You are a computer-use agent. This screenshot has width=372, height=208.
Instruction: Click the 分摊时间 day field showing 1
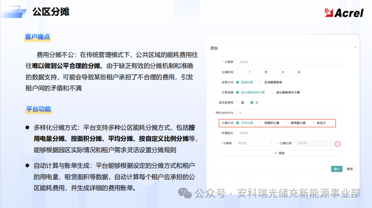coord(250,72)
